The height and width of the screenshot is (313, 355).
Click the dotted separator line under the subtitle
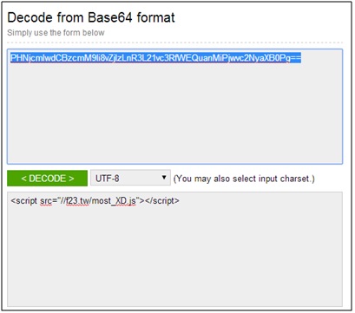174,42
